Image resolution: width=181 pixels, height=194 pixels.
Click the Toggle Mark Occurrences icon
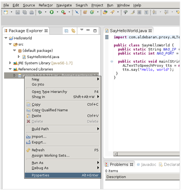point(132,12)
